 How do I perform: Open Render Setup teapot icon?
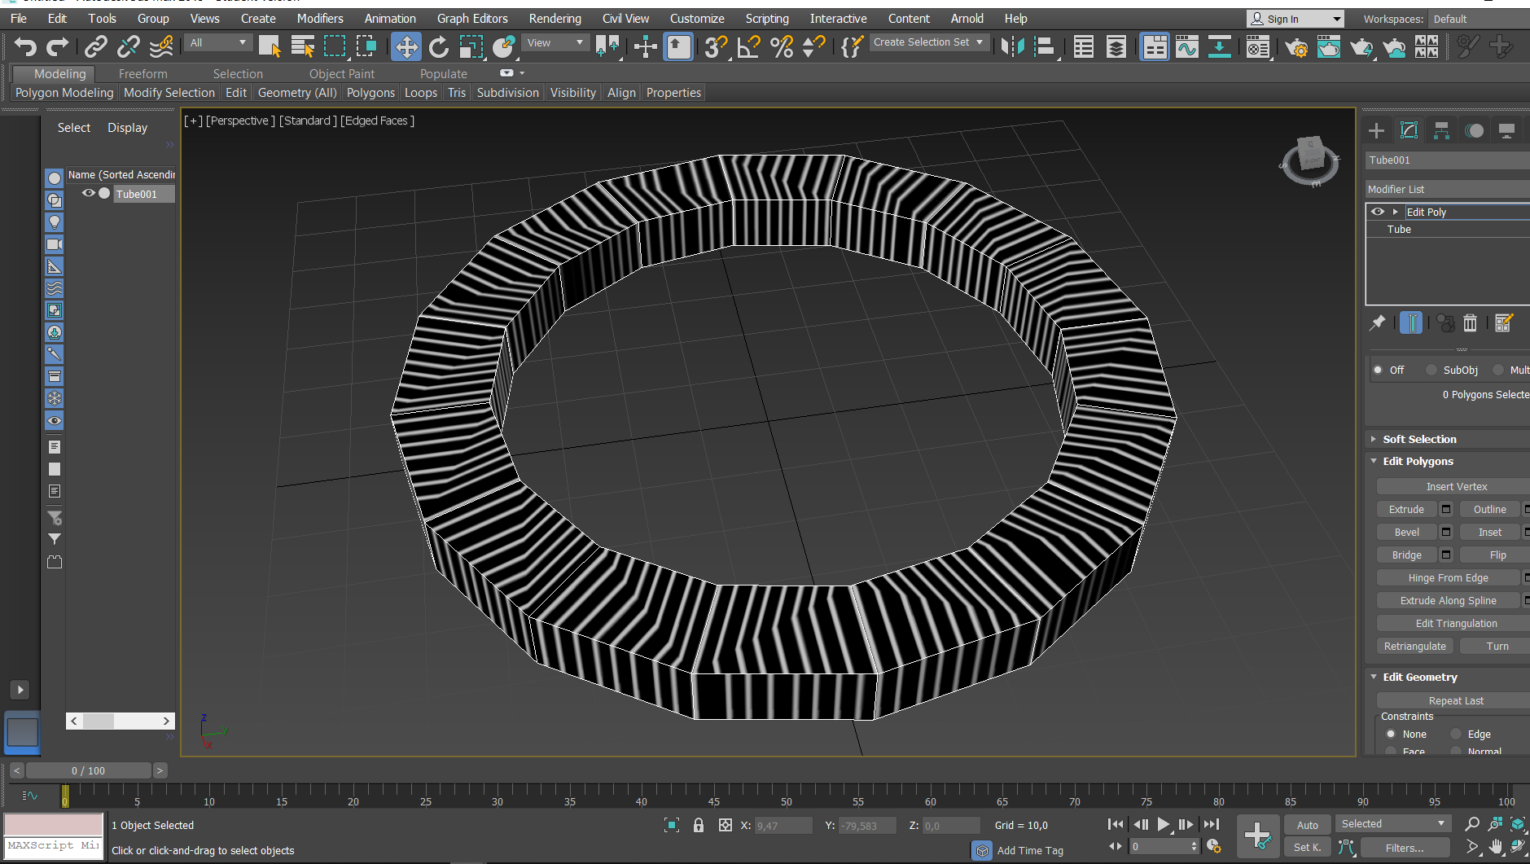click(1295, 47)
